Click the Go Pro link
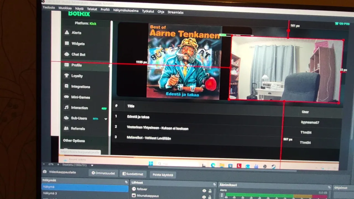Screen dimensions: 354x199 342,23
